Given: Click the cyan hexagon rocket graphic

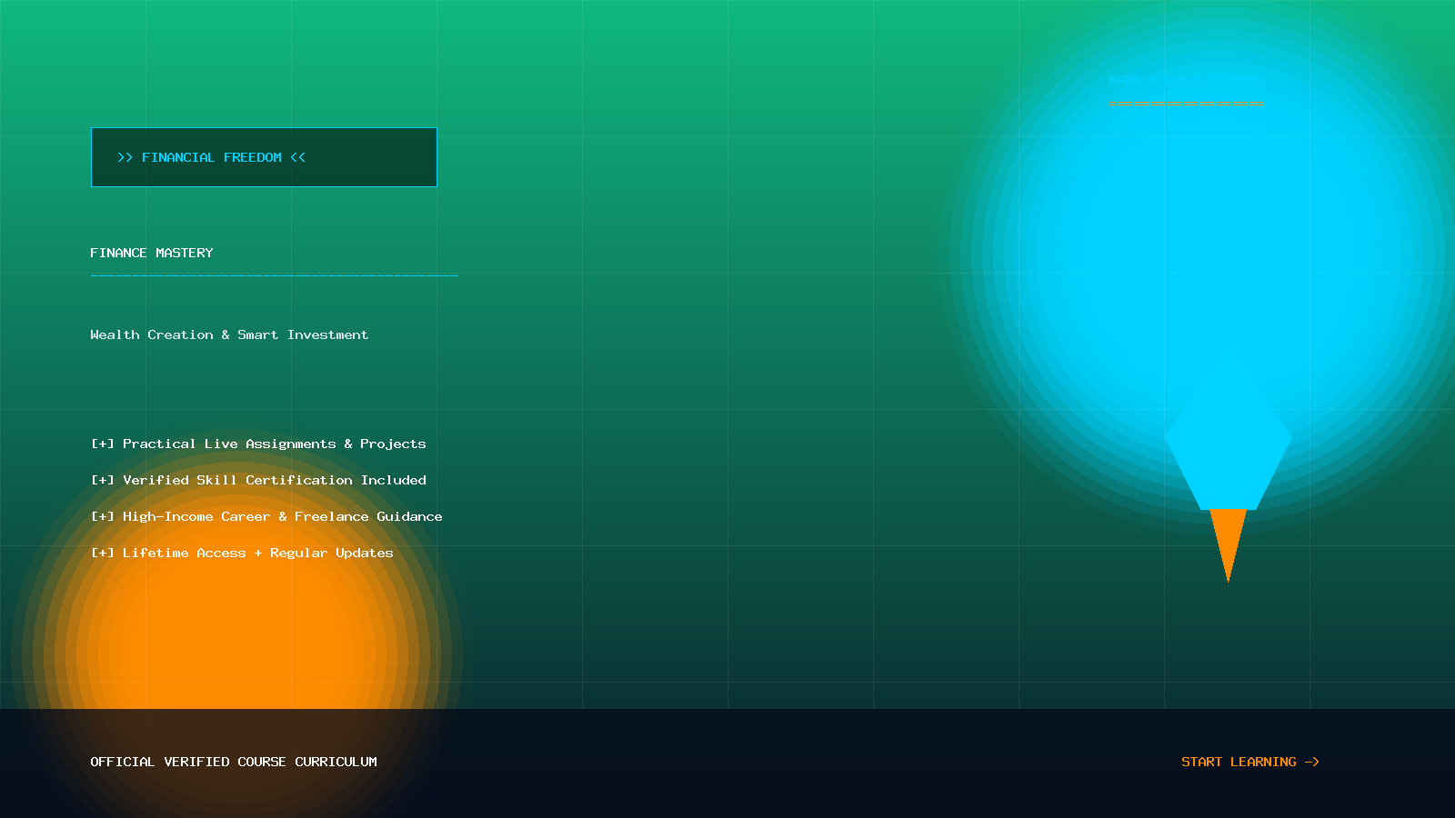Looking at the screenshot, I should point(1229,446).
